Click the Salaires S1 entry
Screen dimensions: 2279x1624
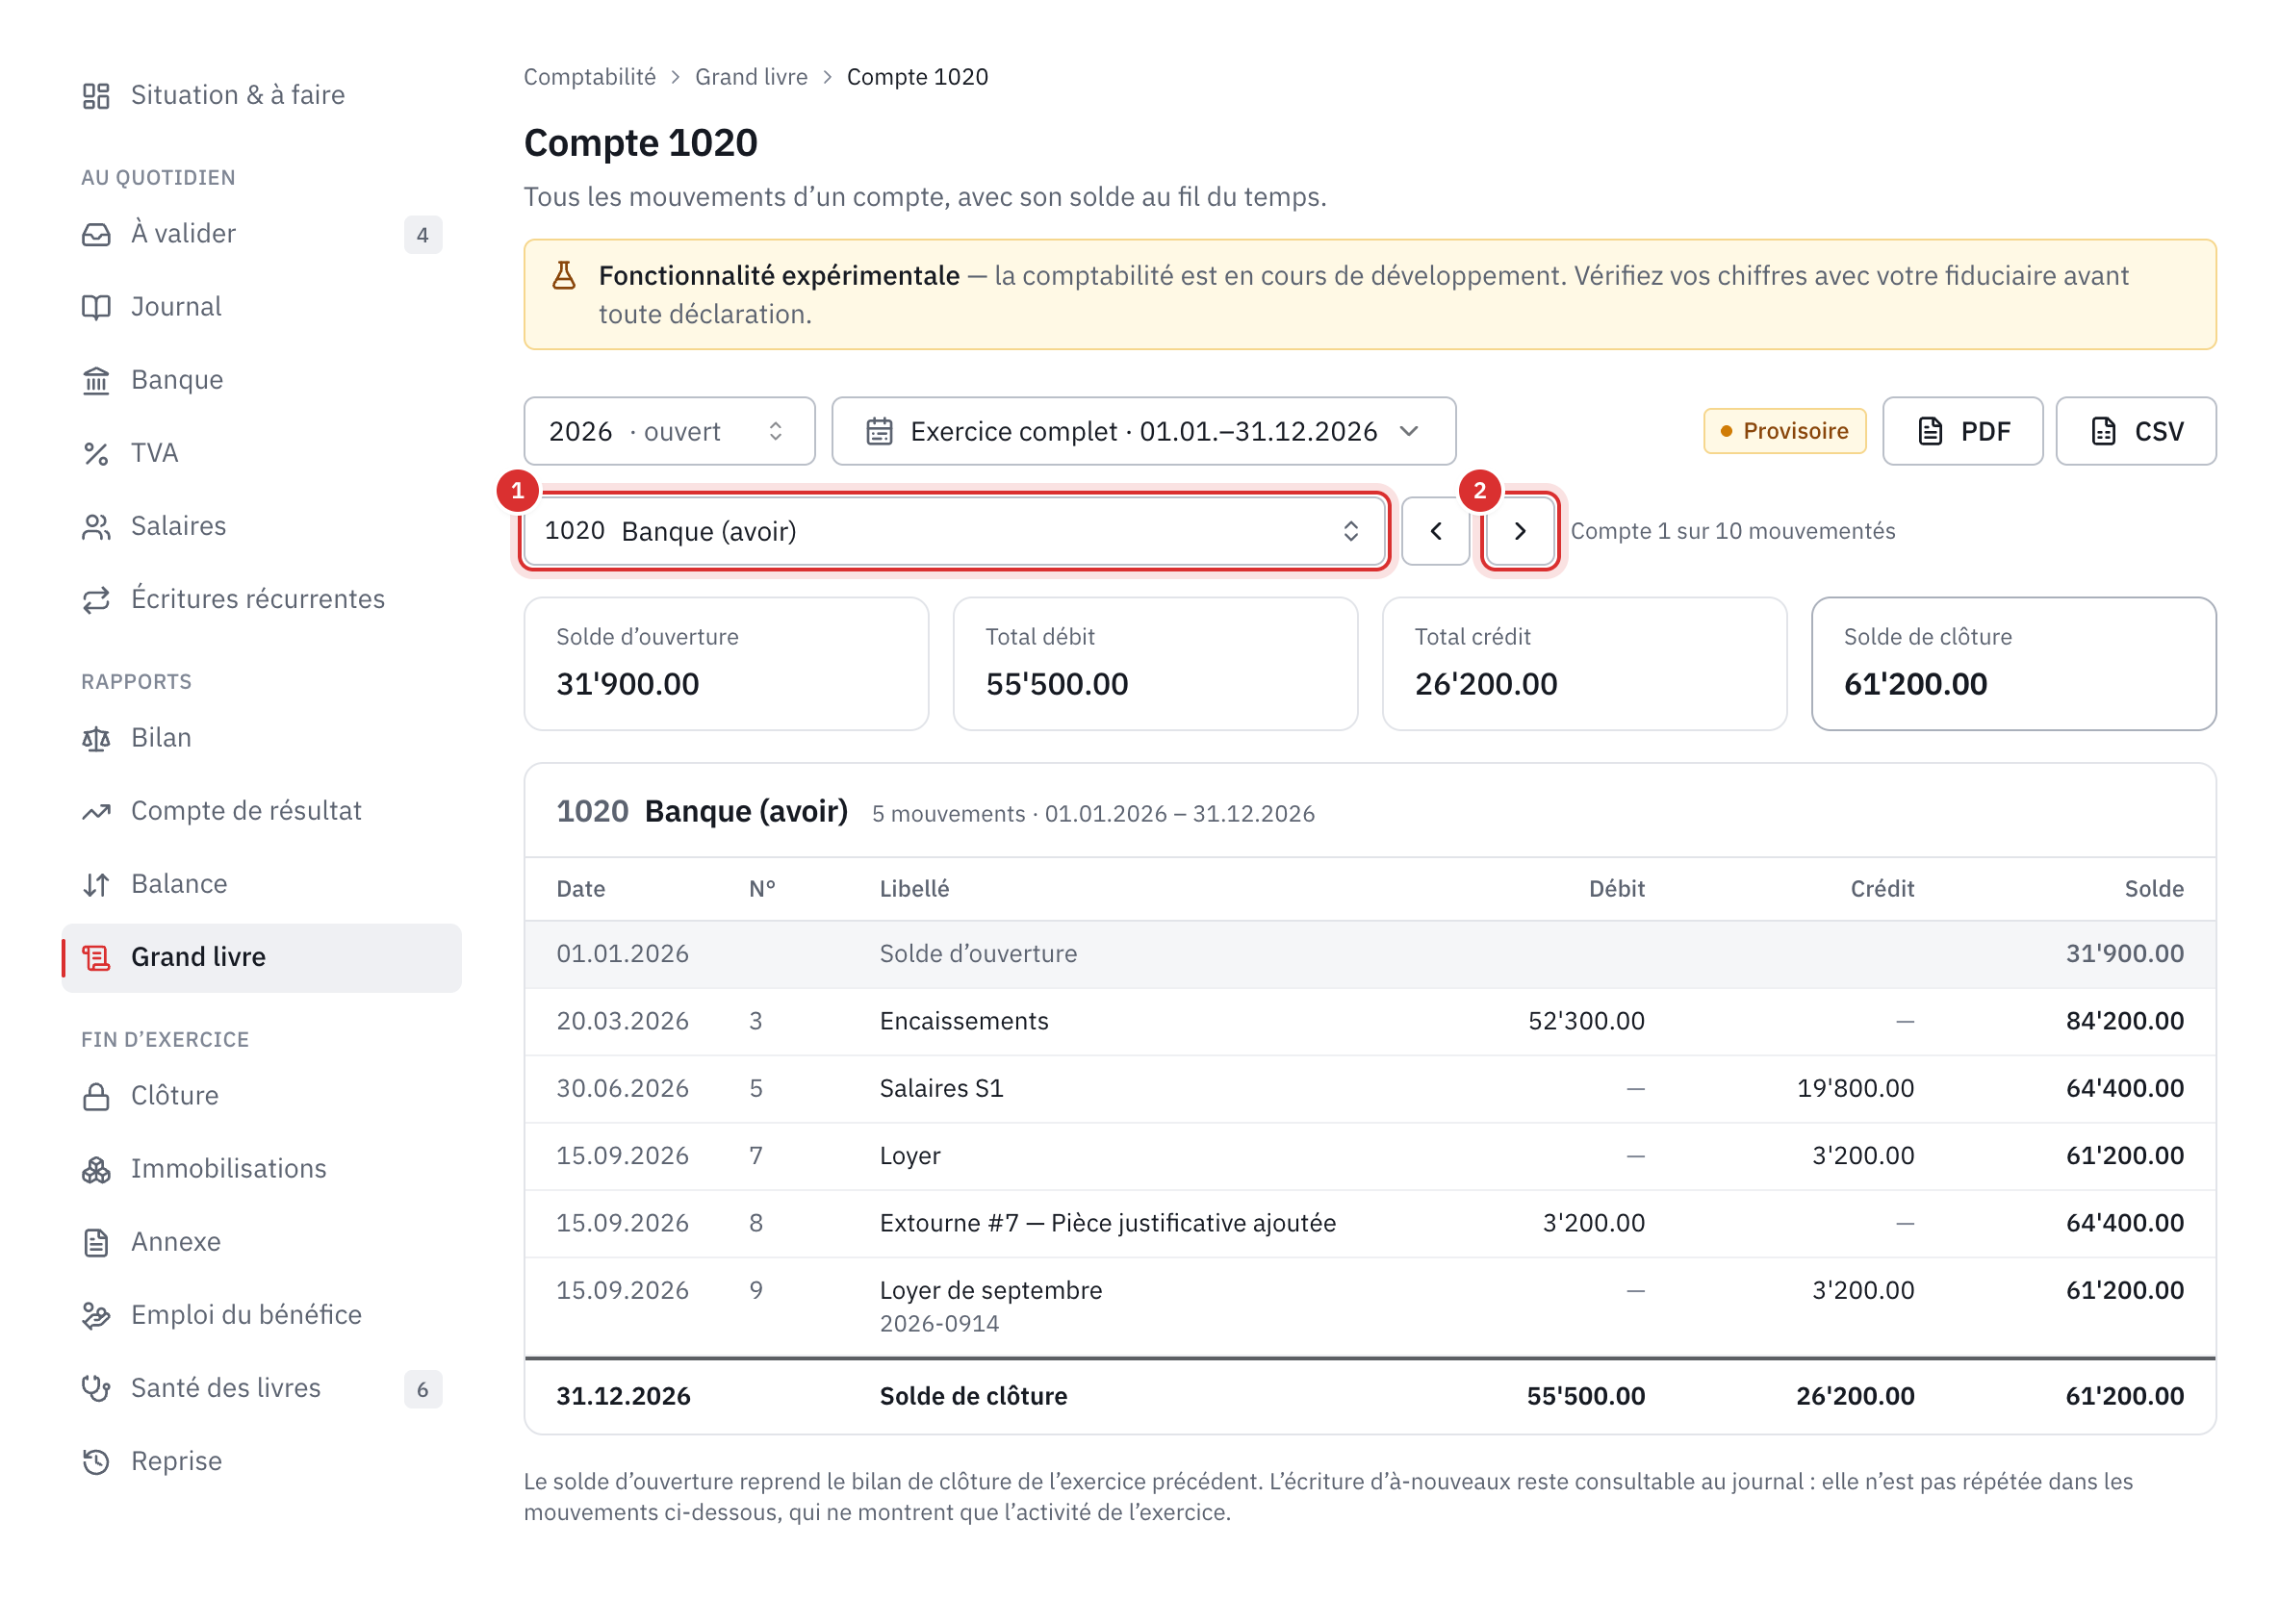point(1370,1088)
